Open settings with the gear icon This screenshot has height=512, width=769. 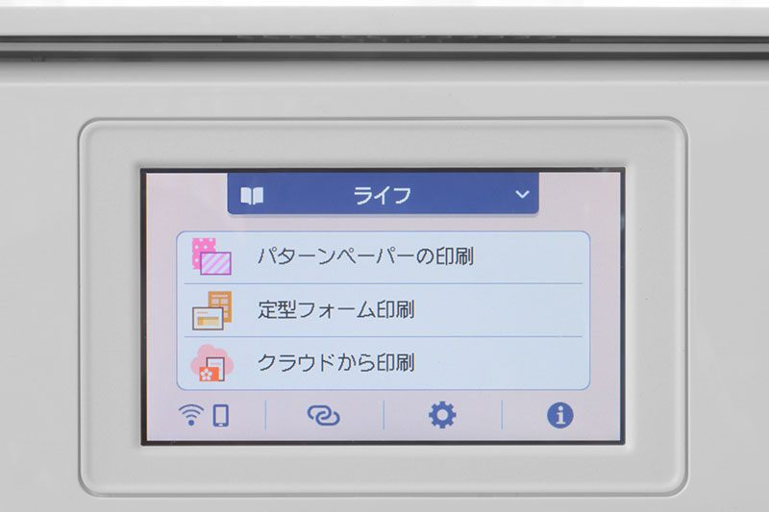pos(442,415)
